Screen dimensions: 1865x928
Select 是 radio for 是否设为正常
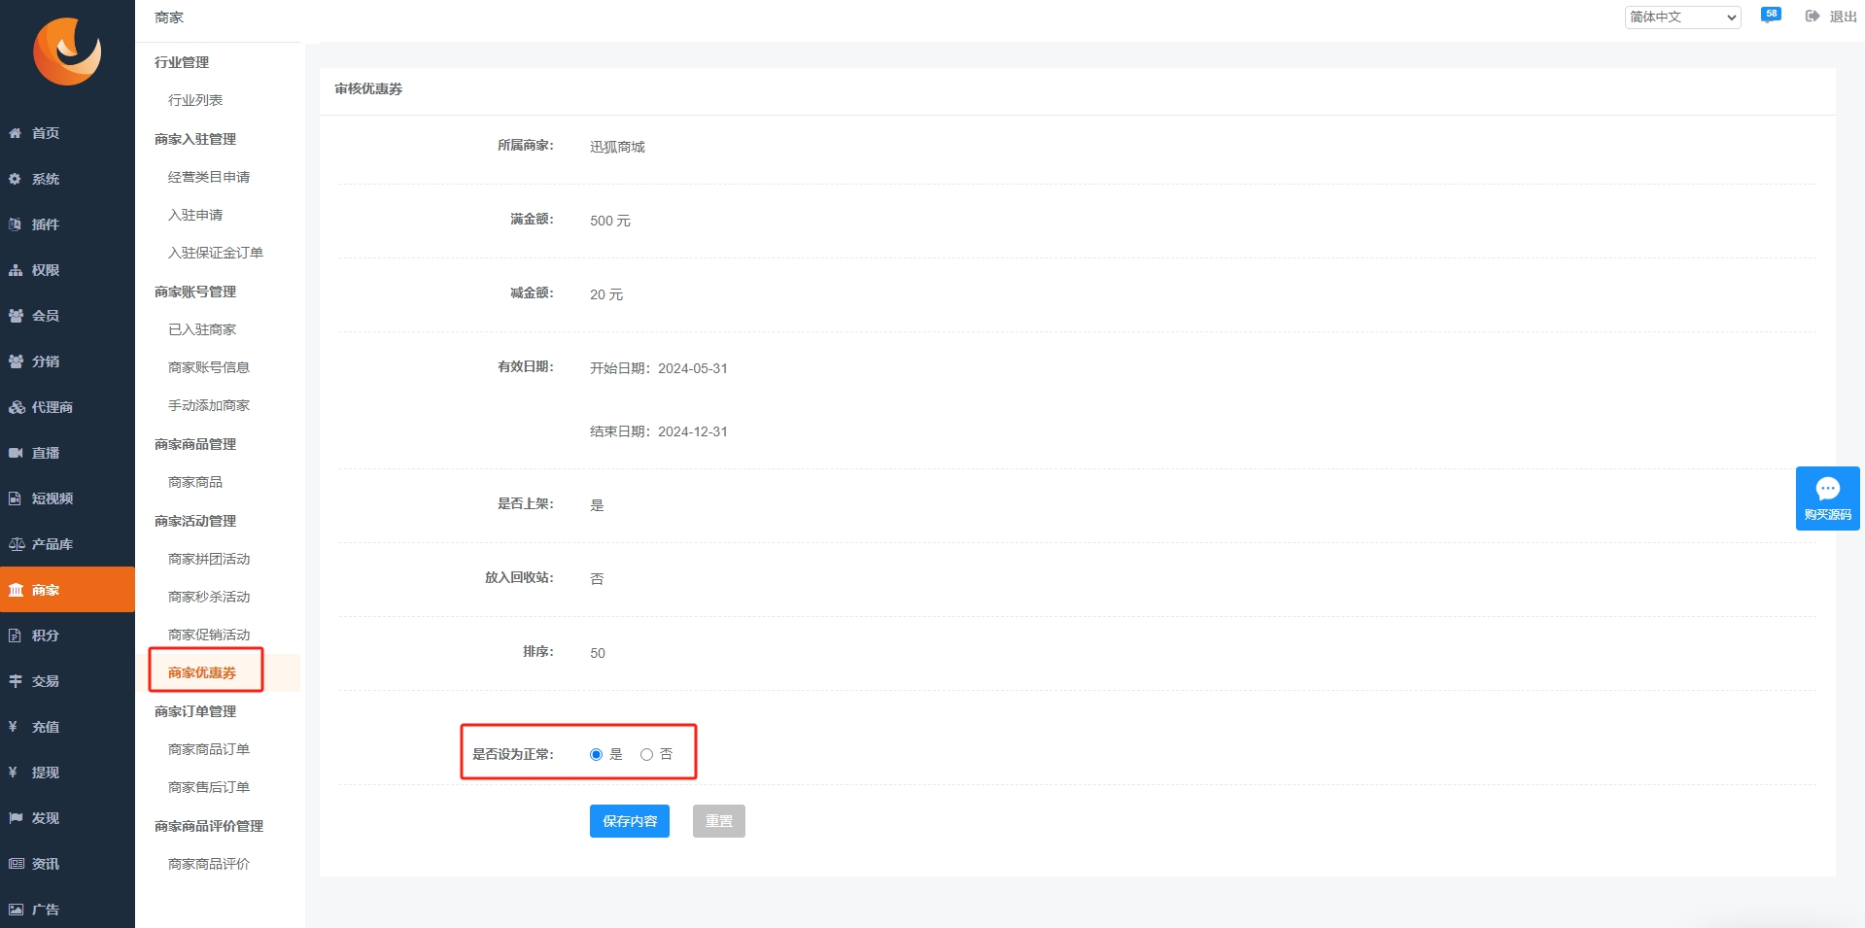pos(596,754)
